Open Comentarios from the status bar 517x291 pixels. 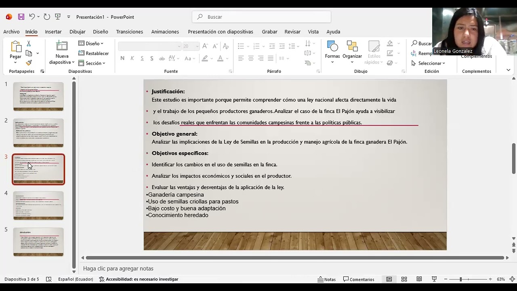point(359,279)
